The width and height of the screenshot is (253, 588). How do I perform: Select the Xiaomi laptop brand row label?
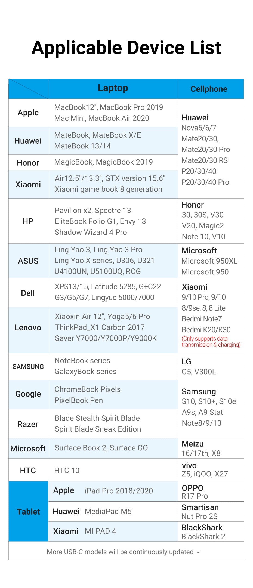click(x=28, y=184)
